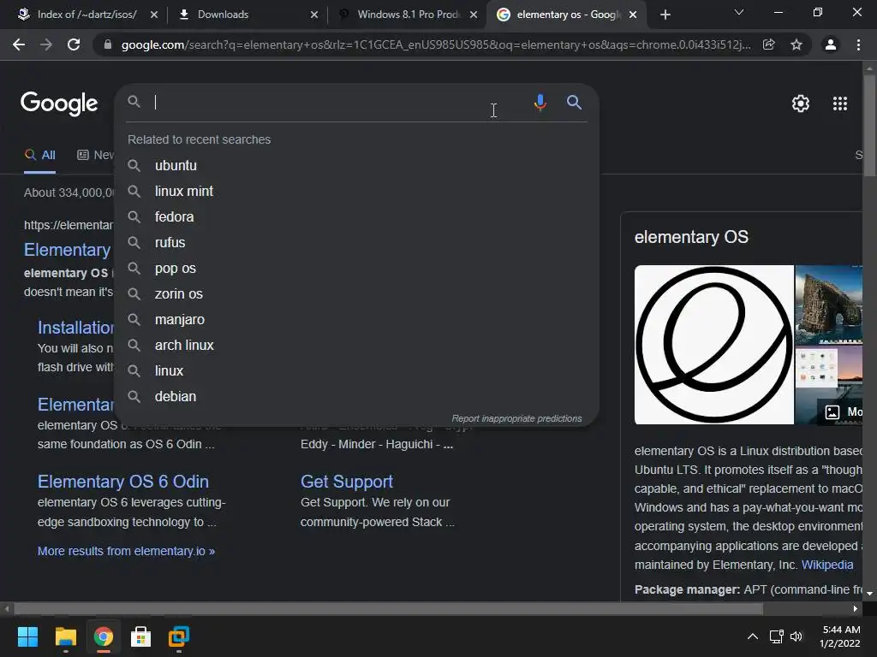Click the Chrome address bar URL
This screenshot has height=657, width=877.
436,44
